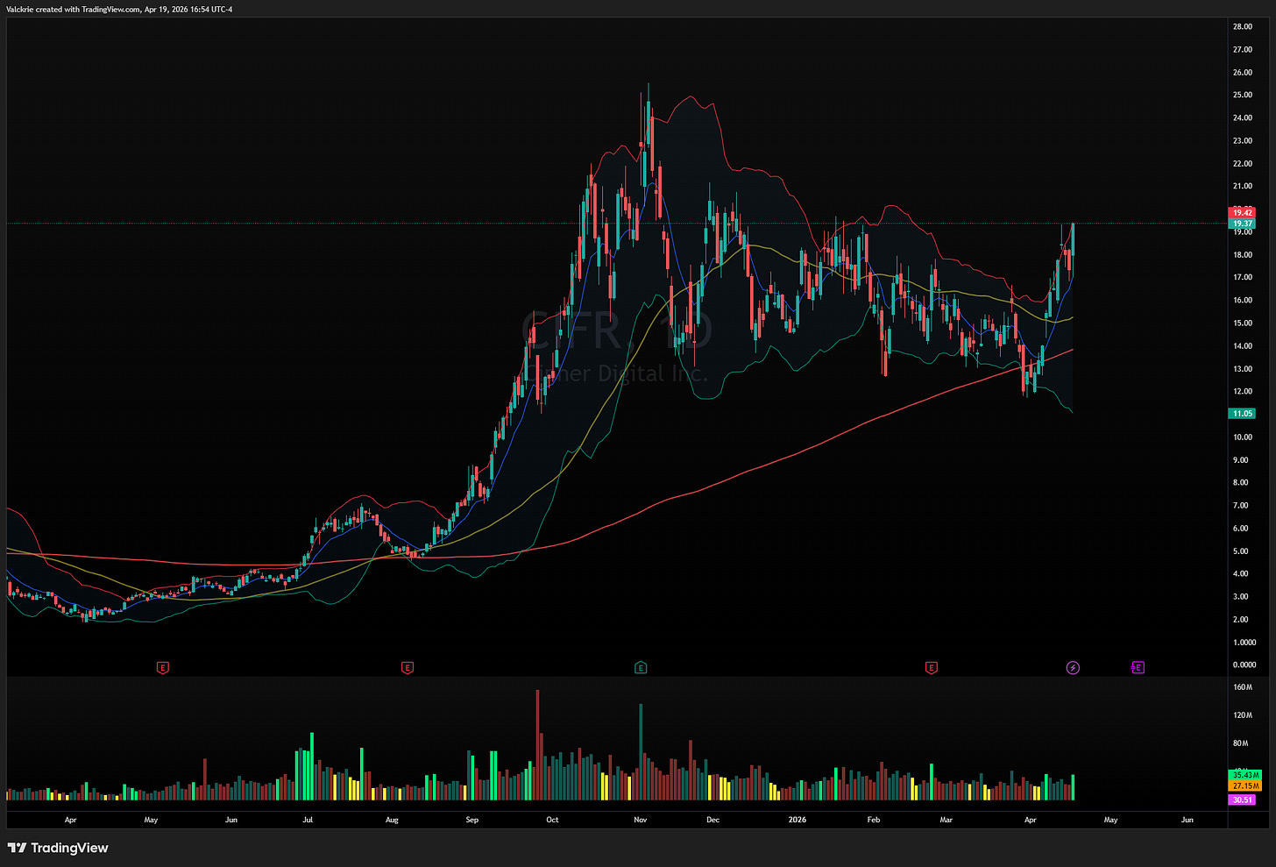This screenshot has width=1276, height=867.
Task: Click the TradingView logo at bottom left
Action: (58, 848)
